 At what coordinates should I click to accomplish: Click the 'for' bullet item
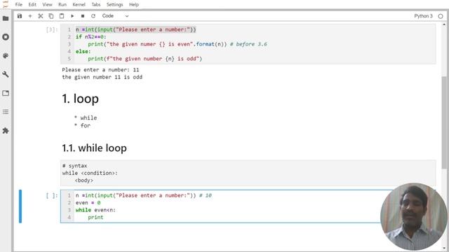click(86, 125)
